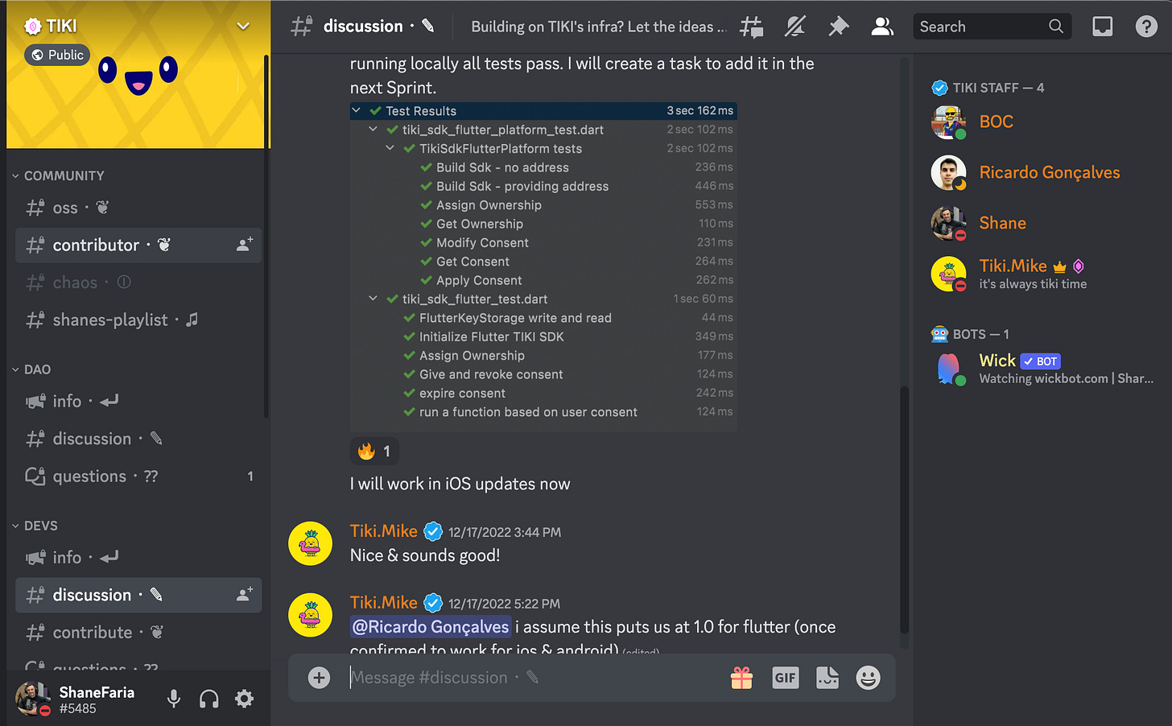The image size is (1172, 726).
Task: Click the #discussion channel title
Action: pos(363,27)
